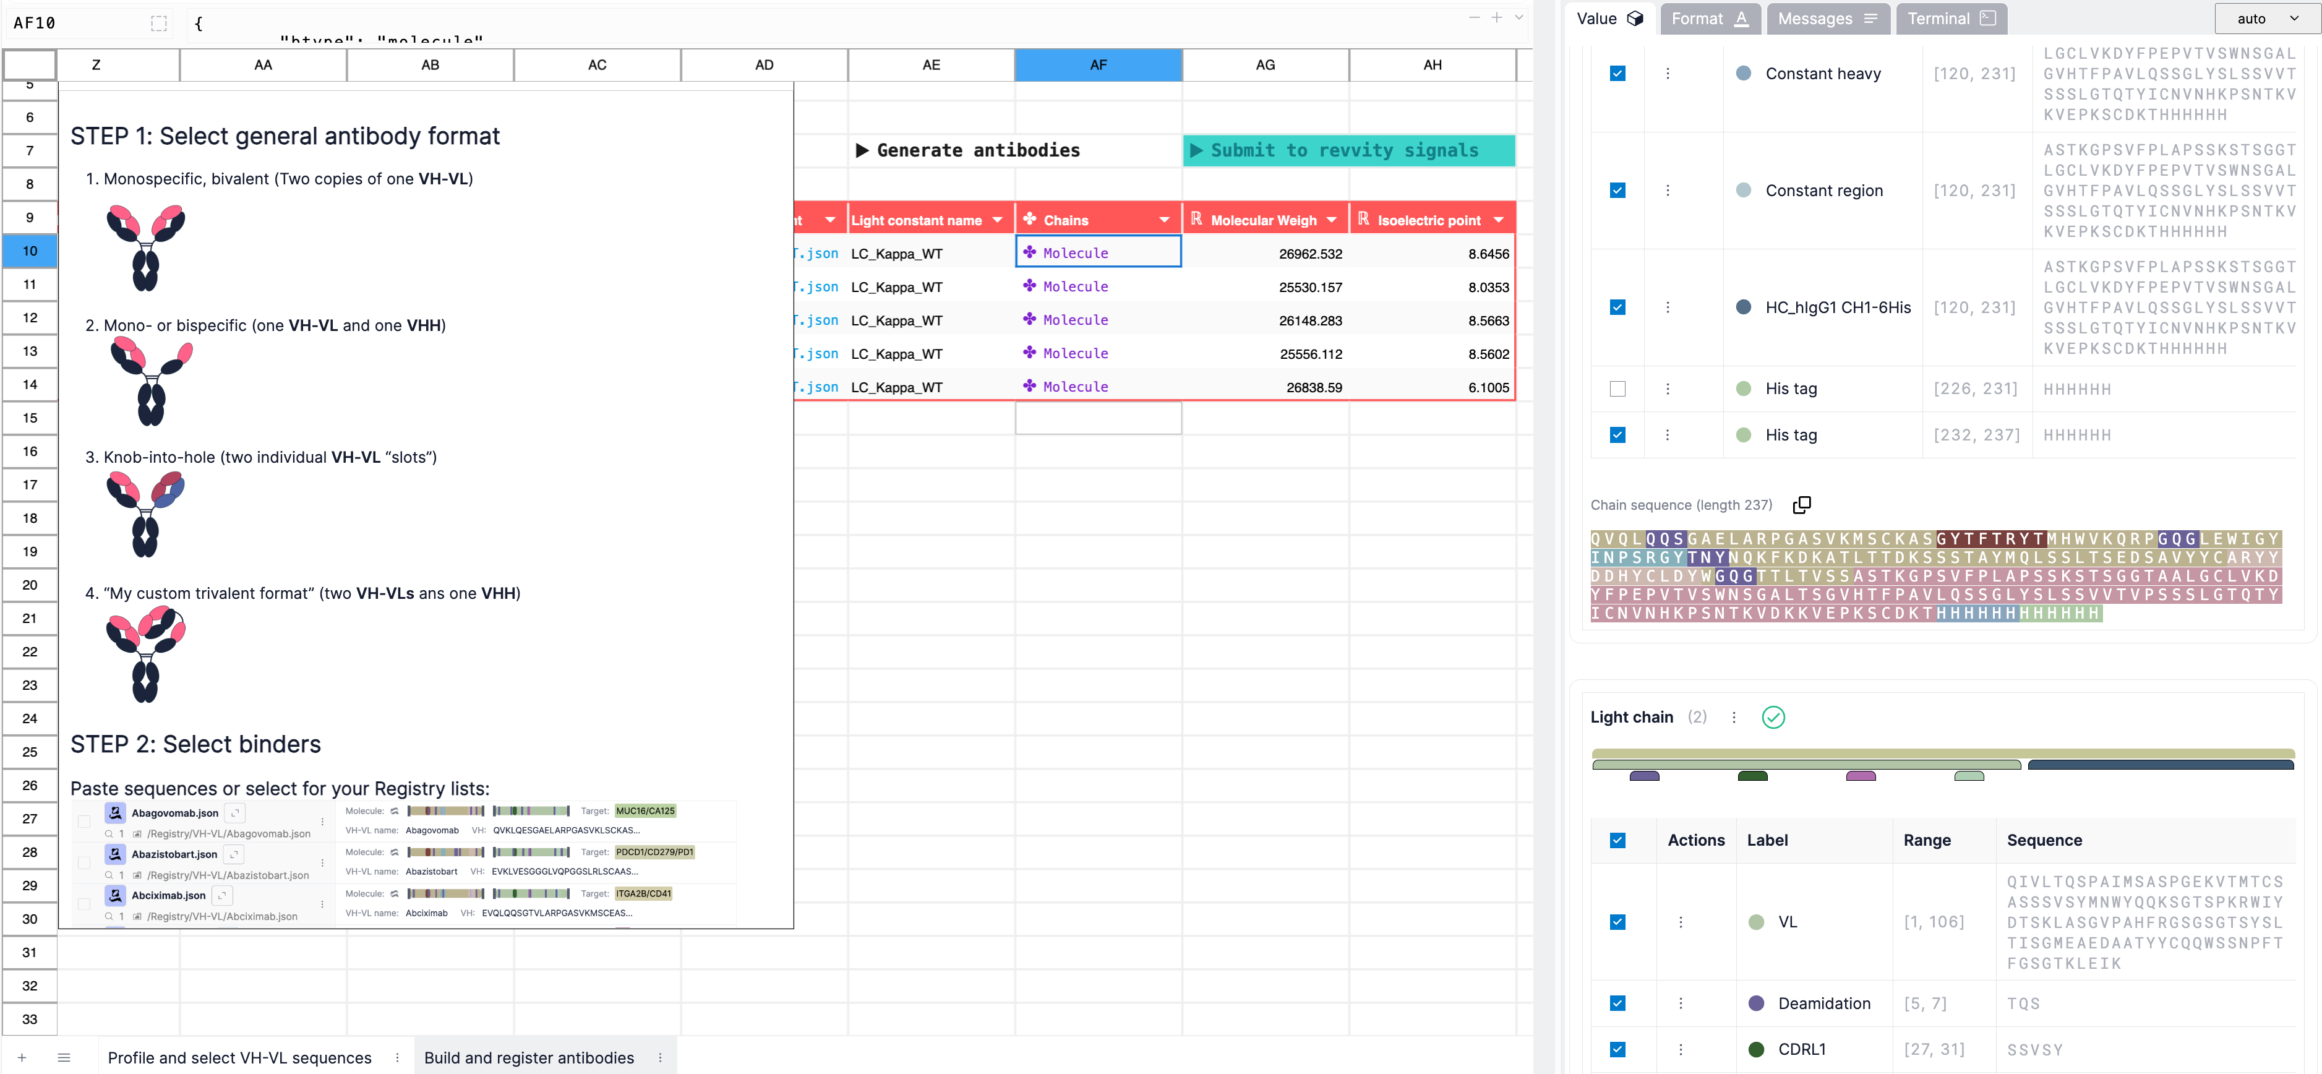Open actions menu for HC_hIgG1 CH1-6His row
The height and width of the screenshot is (1074, 2322).
tap(1667, 307)
